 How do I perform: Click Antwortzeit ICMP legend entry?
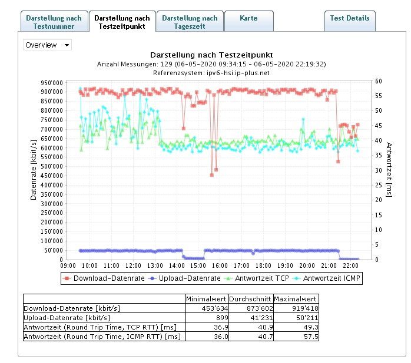tap(327, 278)
